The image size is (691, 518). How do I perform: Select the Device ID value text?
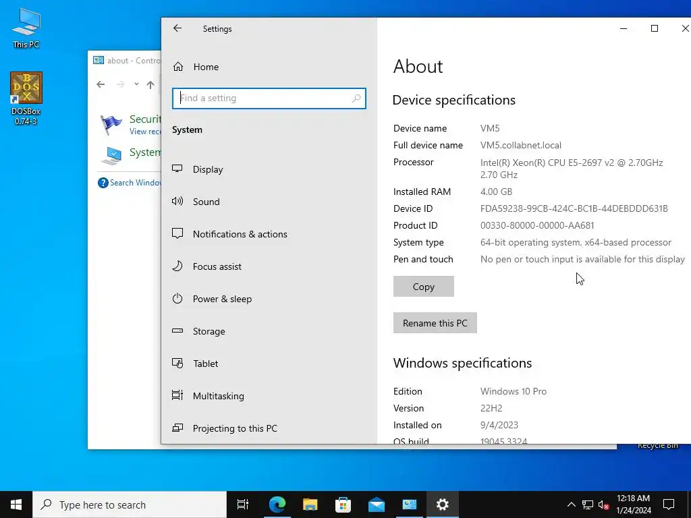click(574, 209)
